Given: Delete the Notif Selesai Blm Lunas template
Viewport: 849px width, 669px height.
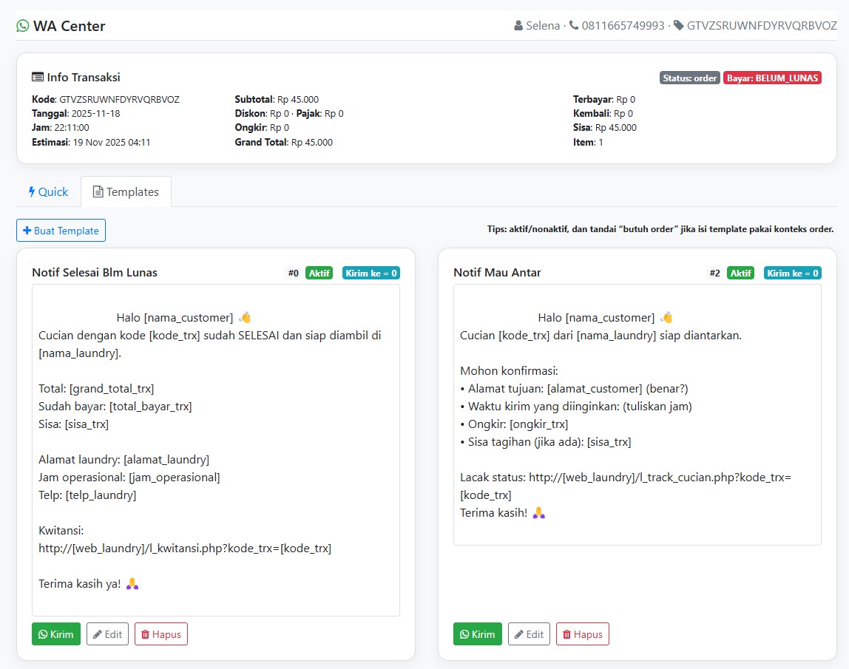Looking at the screenshot, I should (x=160, y=634).
